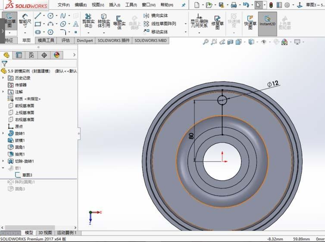The height and width of the screenshot is (242, 325).
Task: Select 草图3 in the feature tree
Action: pos(24,175)
